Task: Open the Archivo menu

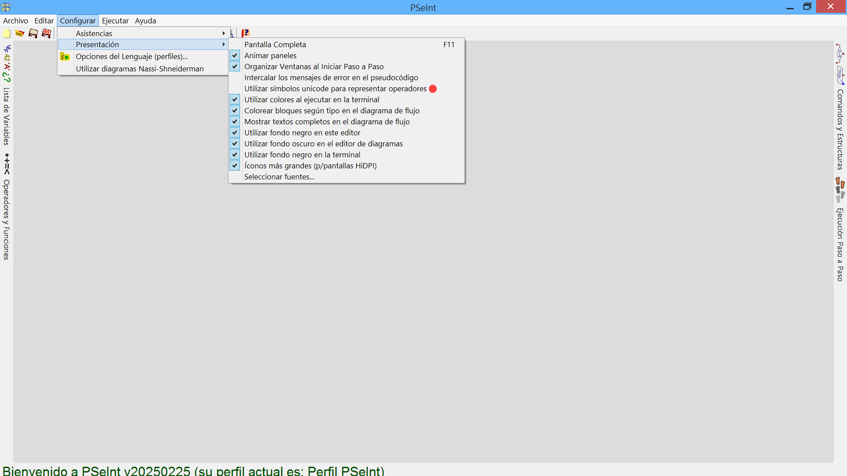Action: 15,21
